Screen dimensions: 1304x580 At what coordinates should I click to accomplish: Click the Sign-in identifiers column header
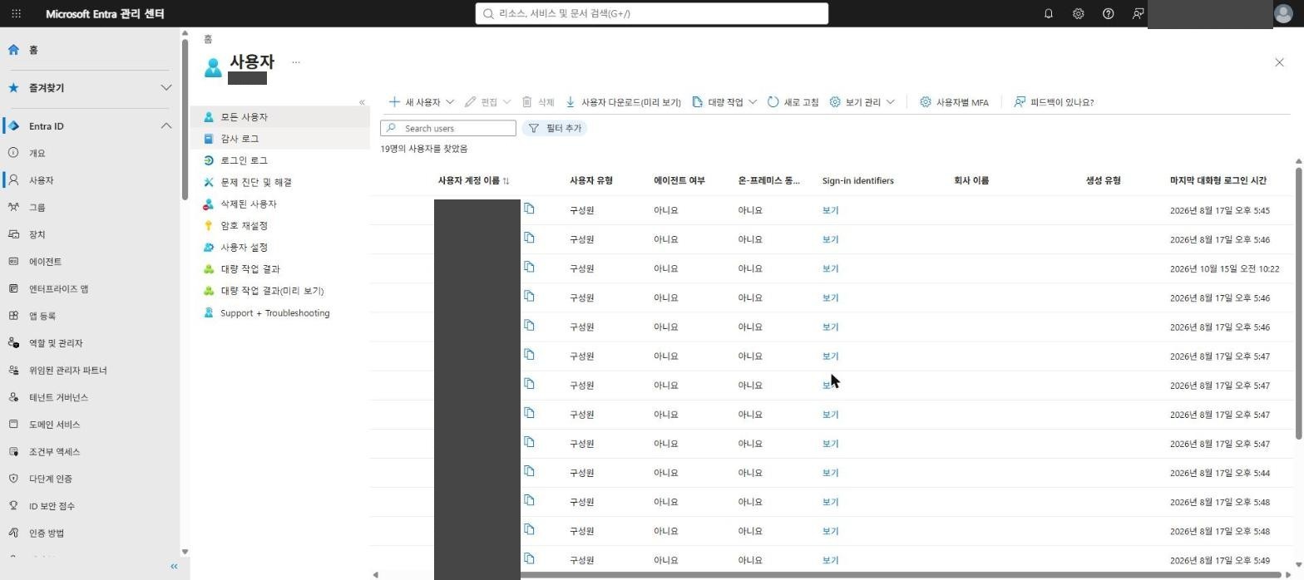(857, 180)
